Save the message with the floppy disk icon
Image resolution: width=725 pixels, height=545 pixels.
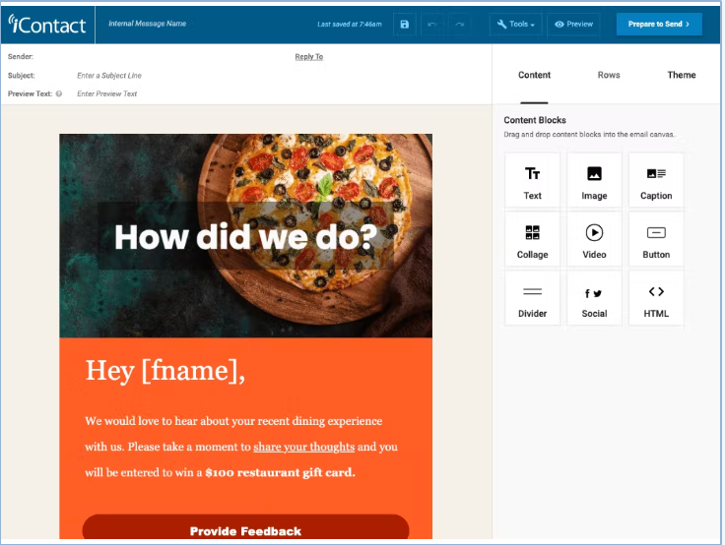pyautogui.click(x=405, y=24)
